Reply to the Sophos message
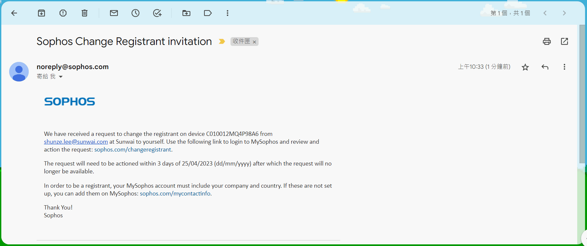Screen dimensions: 587x246 (x=545, y=67)
